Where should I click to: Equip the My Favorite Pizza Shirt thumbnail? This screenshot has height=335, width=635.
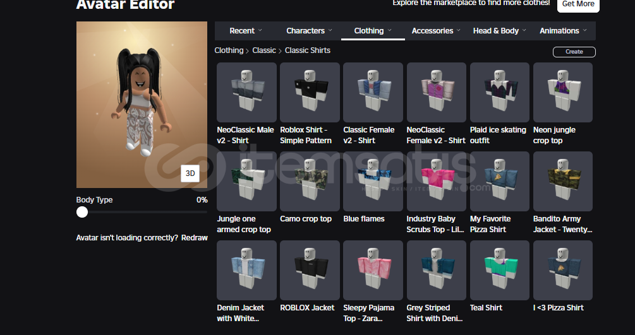tap(500, 181)
